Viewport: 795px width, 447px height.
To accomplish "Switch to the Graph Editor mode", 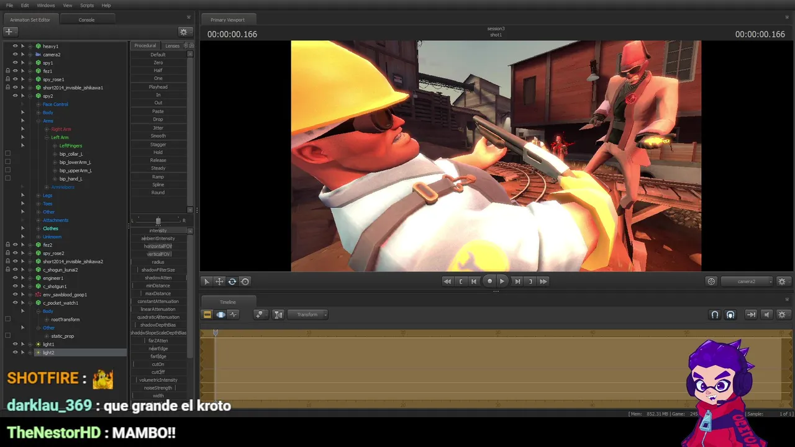I will (234, 315).
